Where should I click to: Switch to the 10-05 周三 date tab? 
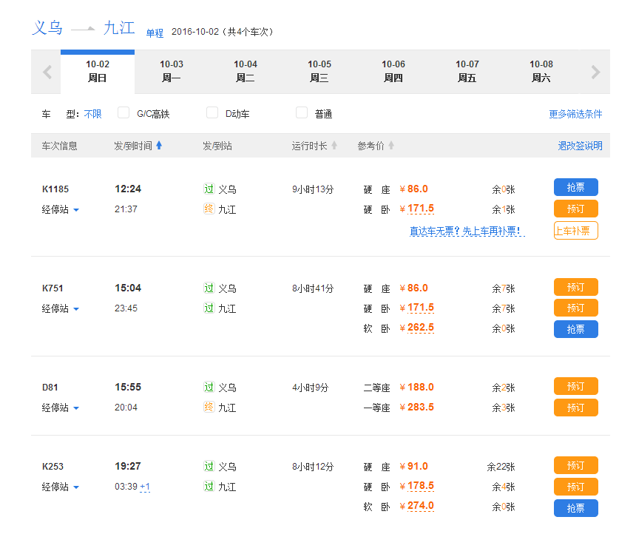(319, 72)
